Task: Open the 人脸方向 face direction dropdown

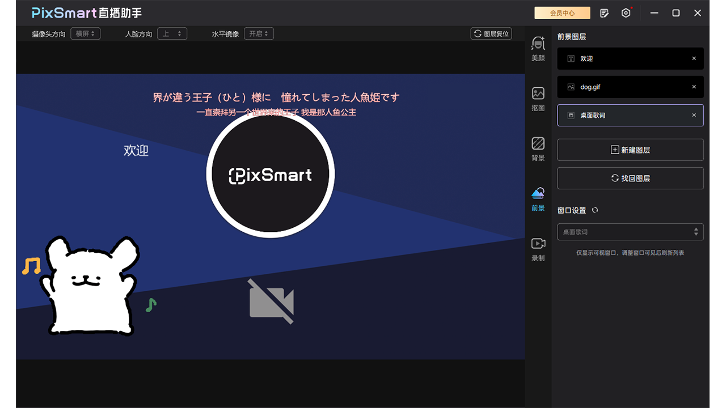Action: click(172, 33)
